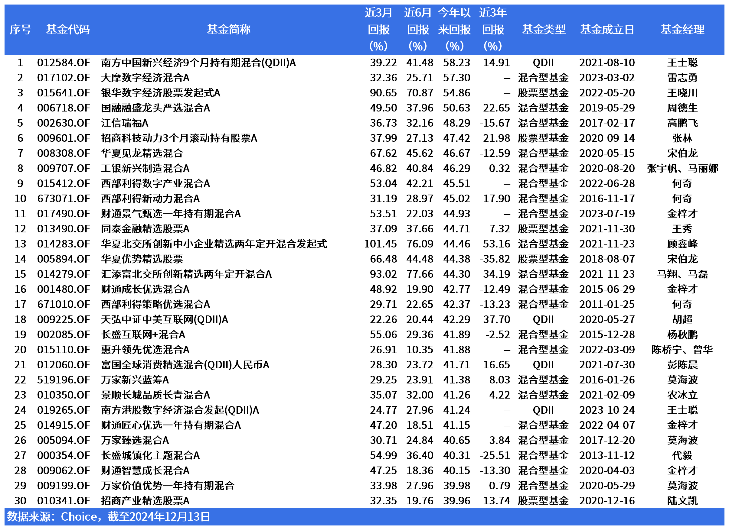This screenshot has height=530, width=729.
Task: Select fund name 景顺长城品质长青混合A
Action: pos(155,395)
